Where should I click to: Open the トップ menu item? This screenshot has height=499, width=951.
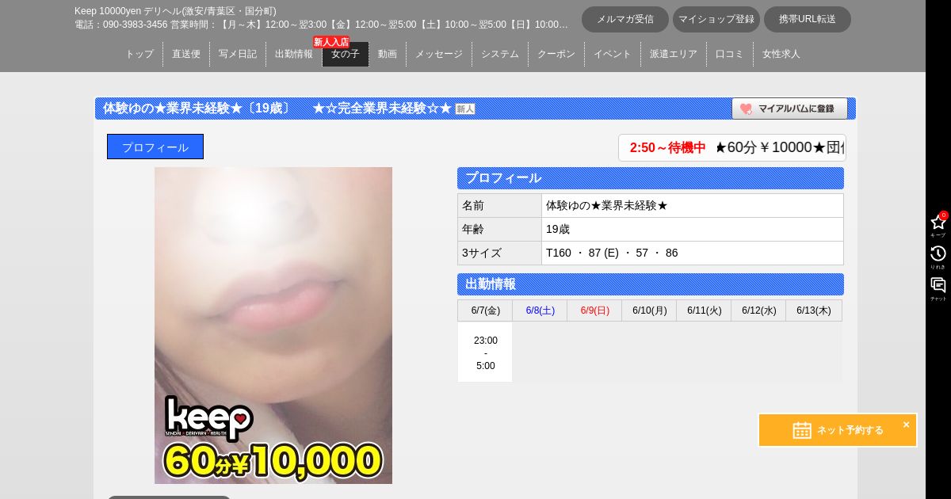point(139,54)
